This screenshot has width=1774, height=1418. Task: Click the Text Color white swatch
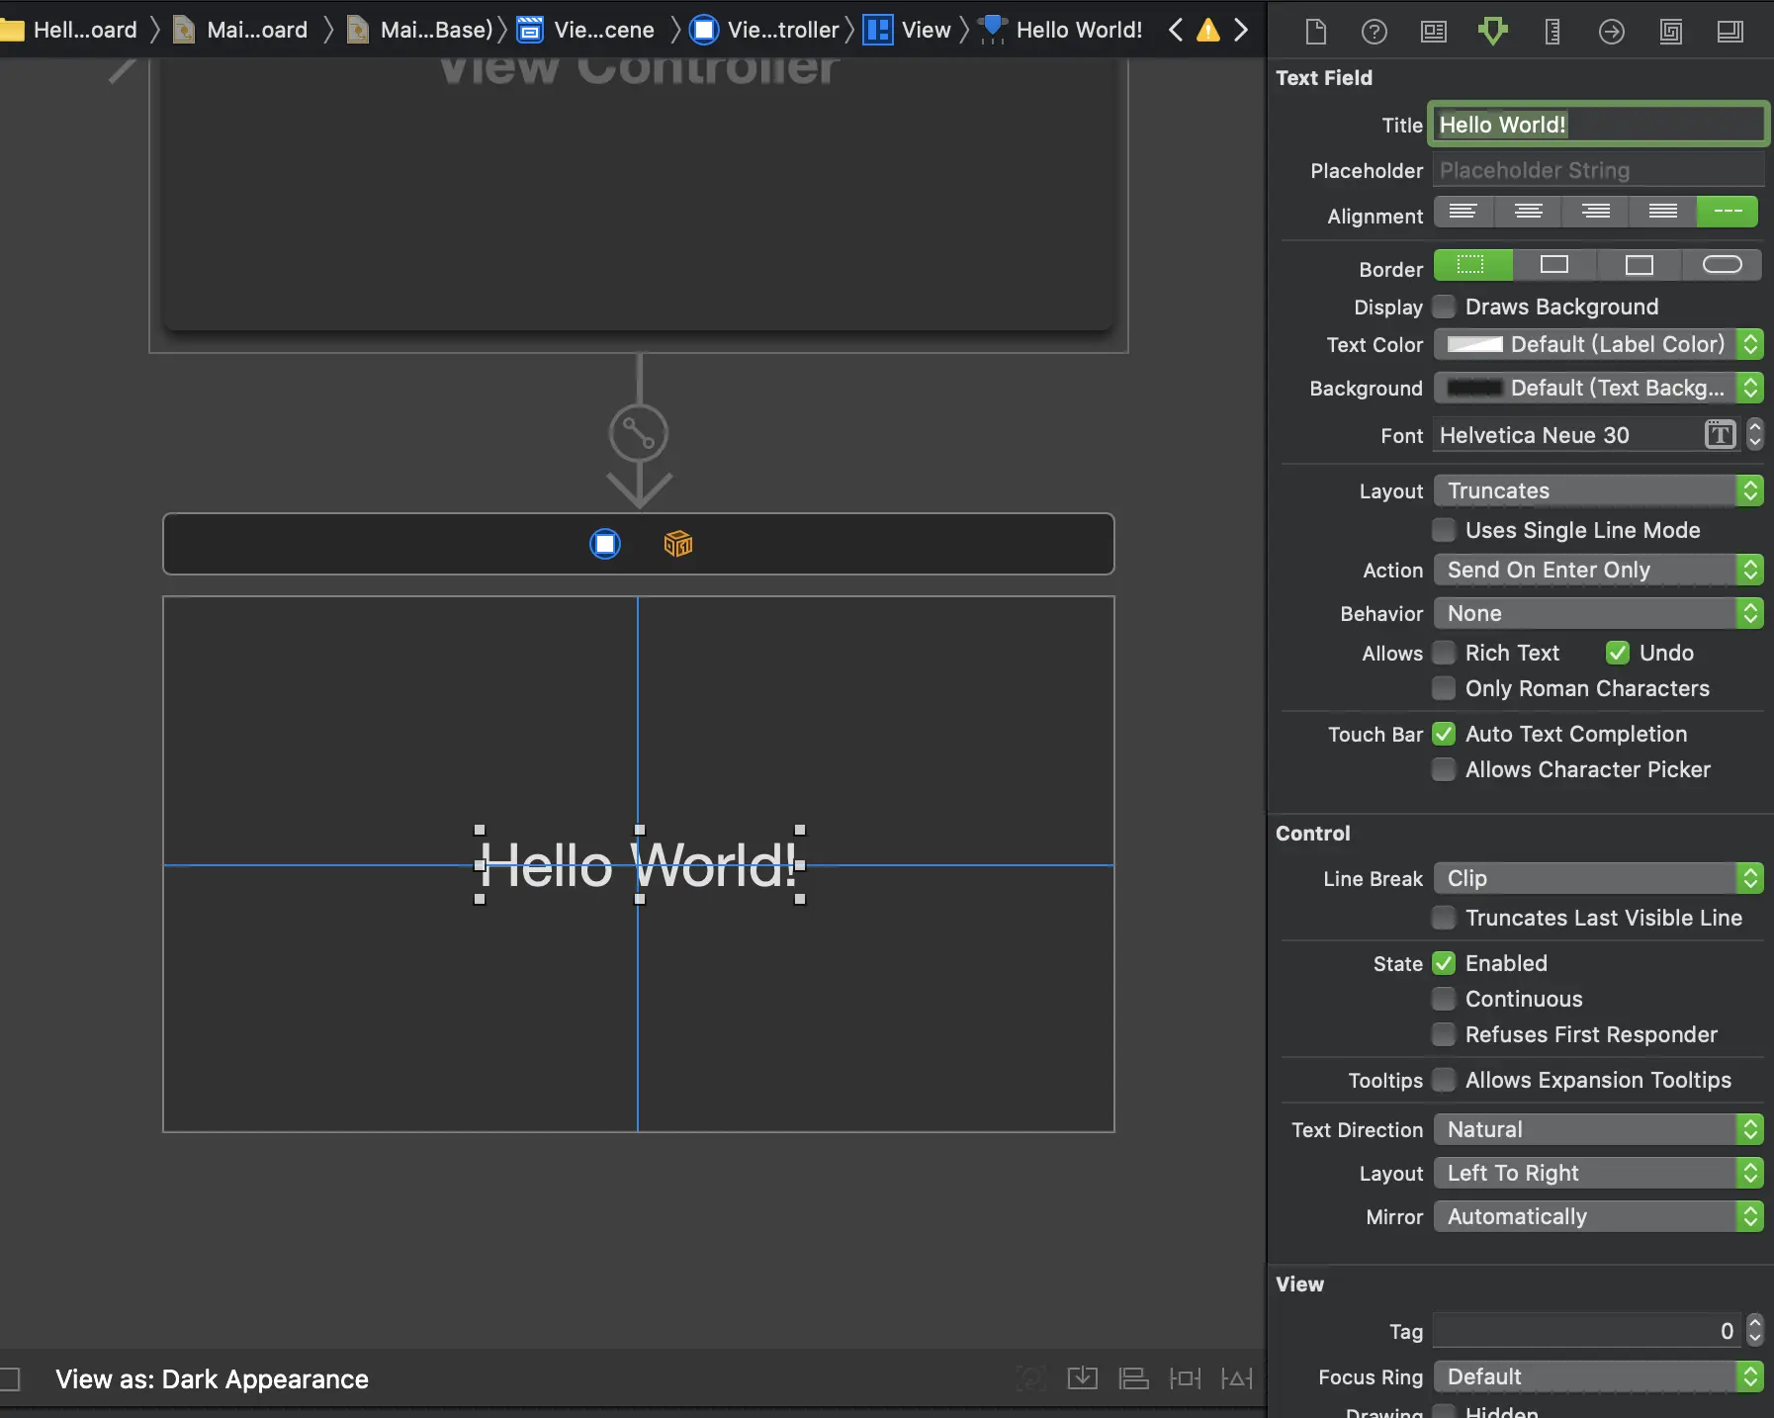click(x=1474, y=344)
